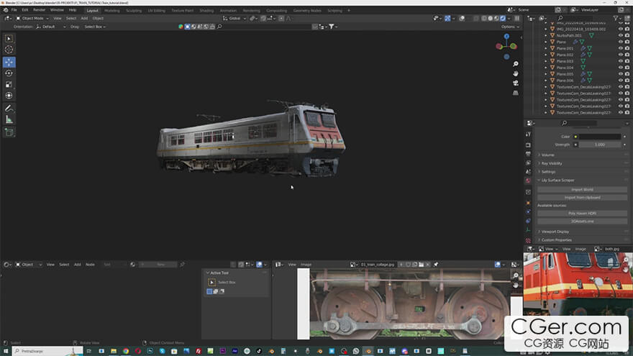The width and height of the screenshot is (633, 356).
Task: Switch viewport shading to rendered mode
Action: click(x=503, y=19)
